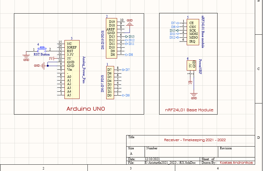Click the "nRF24L01 Base Module" red label
Screen dimensions: 263x171
[189, 110]
